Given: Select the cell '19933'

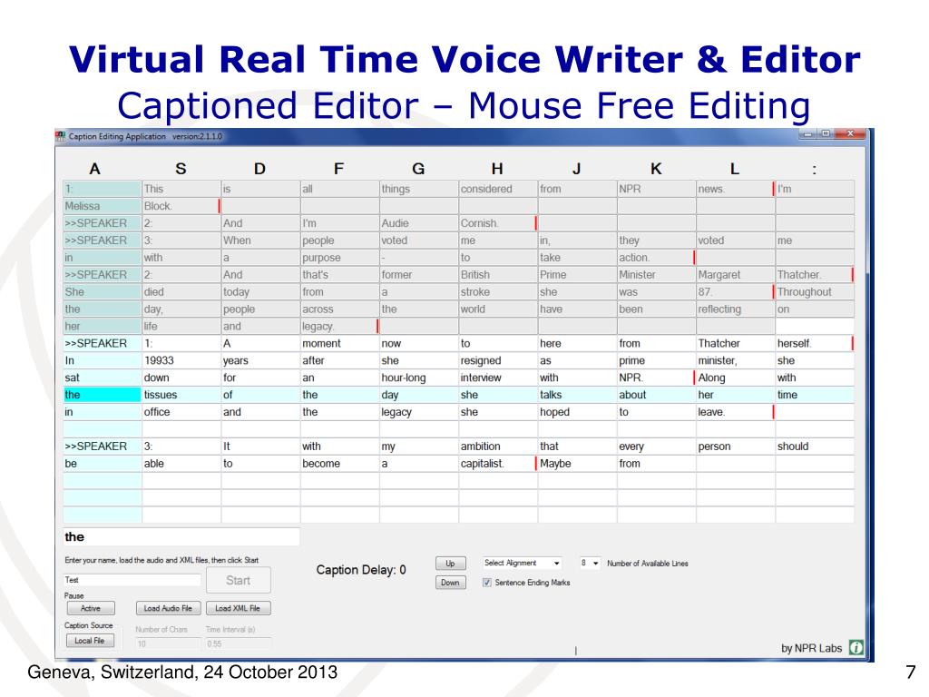Looking at the screenshot, I should tap(181, 360).
